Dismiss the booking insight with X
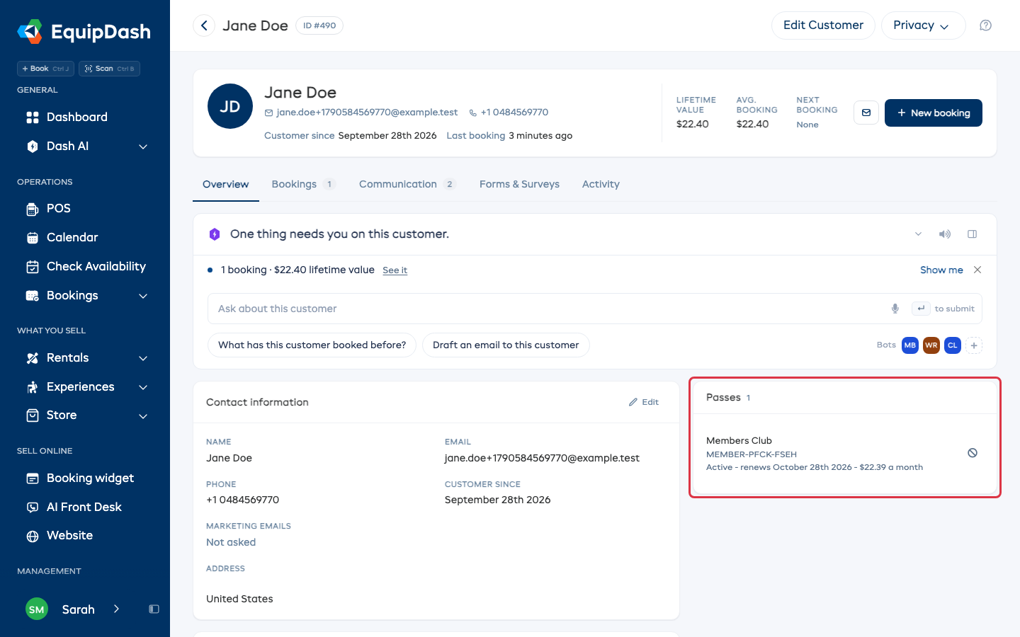 (977, 270)
